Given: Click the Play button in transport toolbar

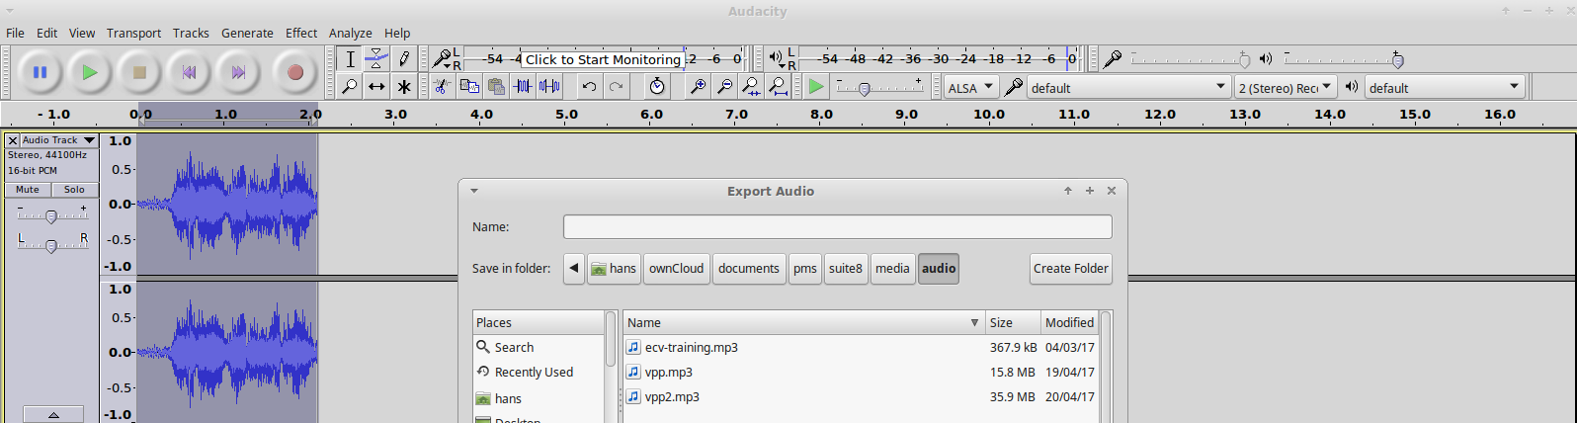Looking at the screenshot, I should point(89,72).
